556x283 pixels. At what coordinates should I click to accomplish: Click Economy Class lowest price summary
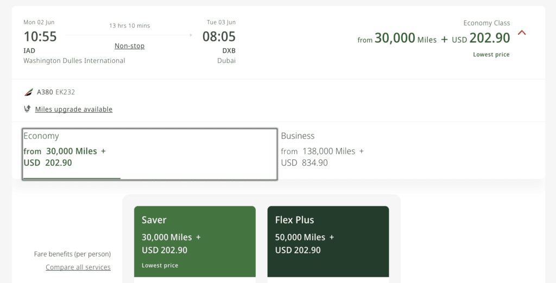434,38
